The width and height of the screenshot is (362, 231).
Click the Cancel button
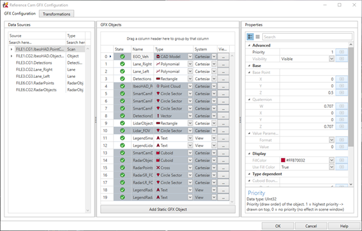coord(311,226)
